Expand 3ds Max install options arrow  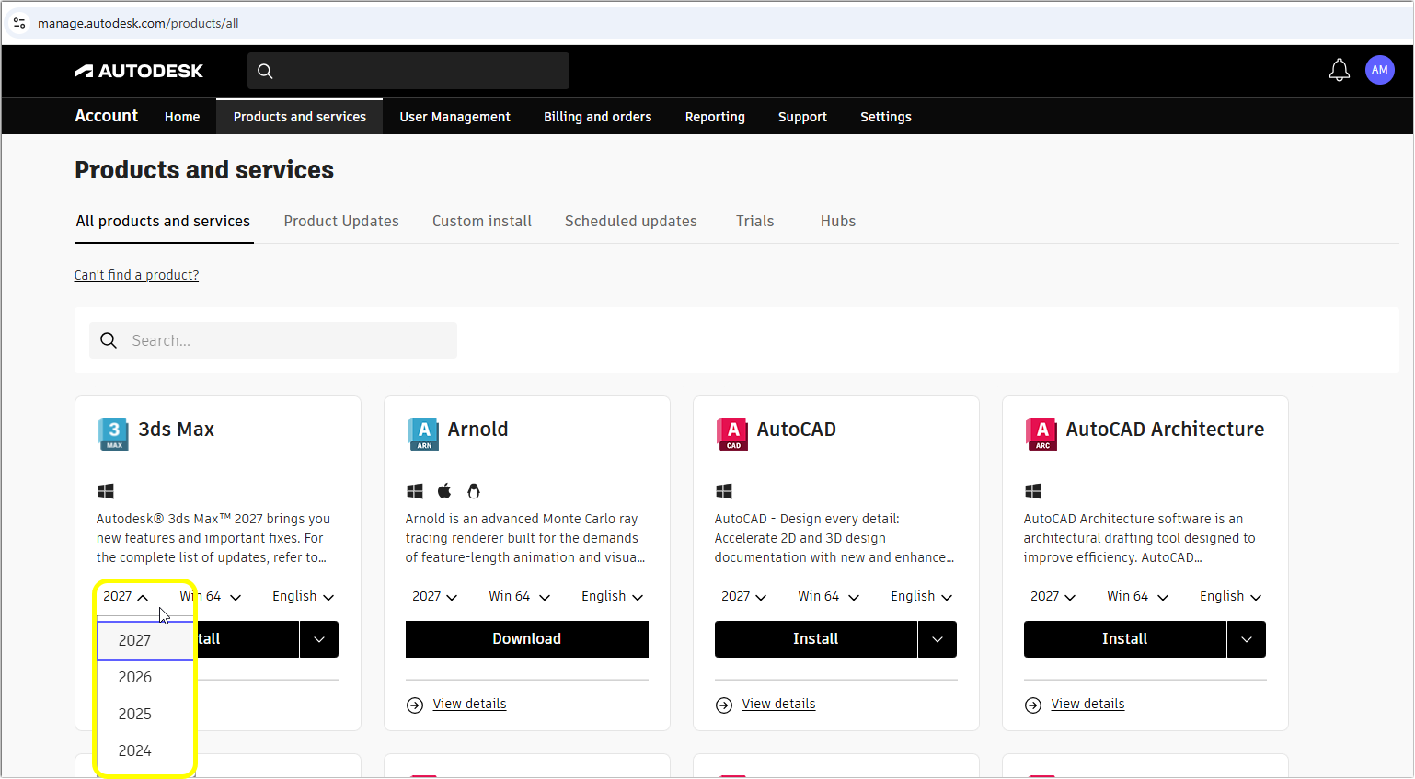[x=319, y=639]
